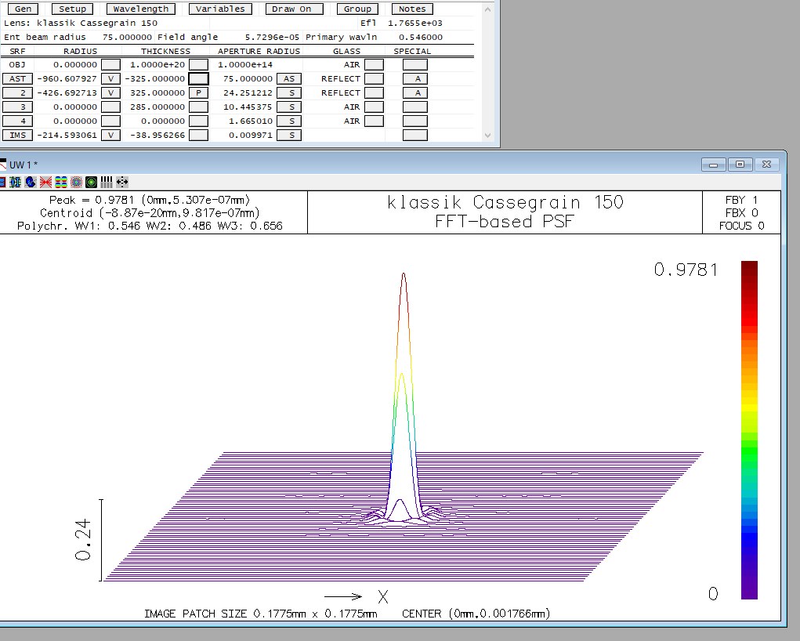Edit the primary wavelength 0.546000

[421, 37]
